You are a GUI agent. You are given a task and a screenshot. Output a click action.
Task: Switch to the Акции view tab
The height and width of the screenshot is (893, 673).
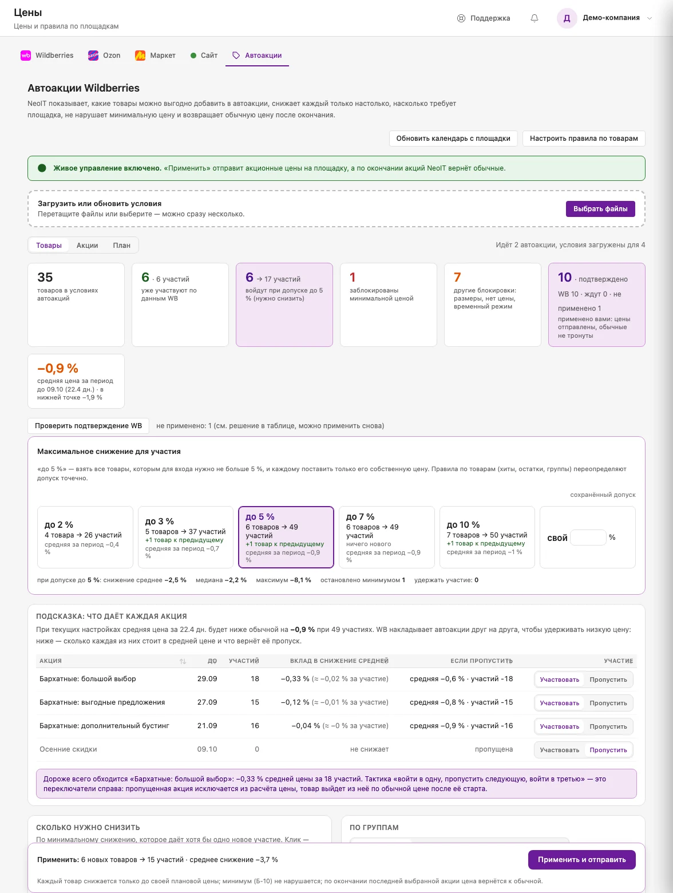pos(87,246)
